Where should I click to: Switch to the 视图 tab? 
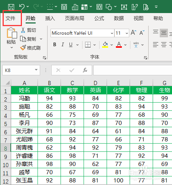tap(139, 18)
